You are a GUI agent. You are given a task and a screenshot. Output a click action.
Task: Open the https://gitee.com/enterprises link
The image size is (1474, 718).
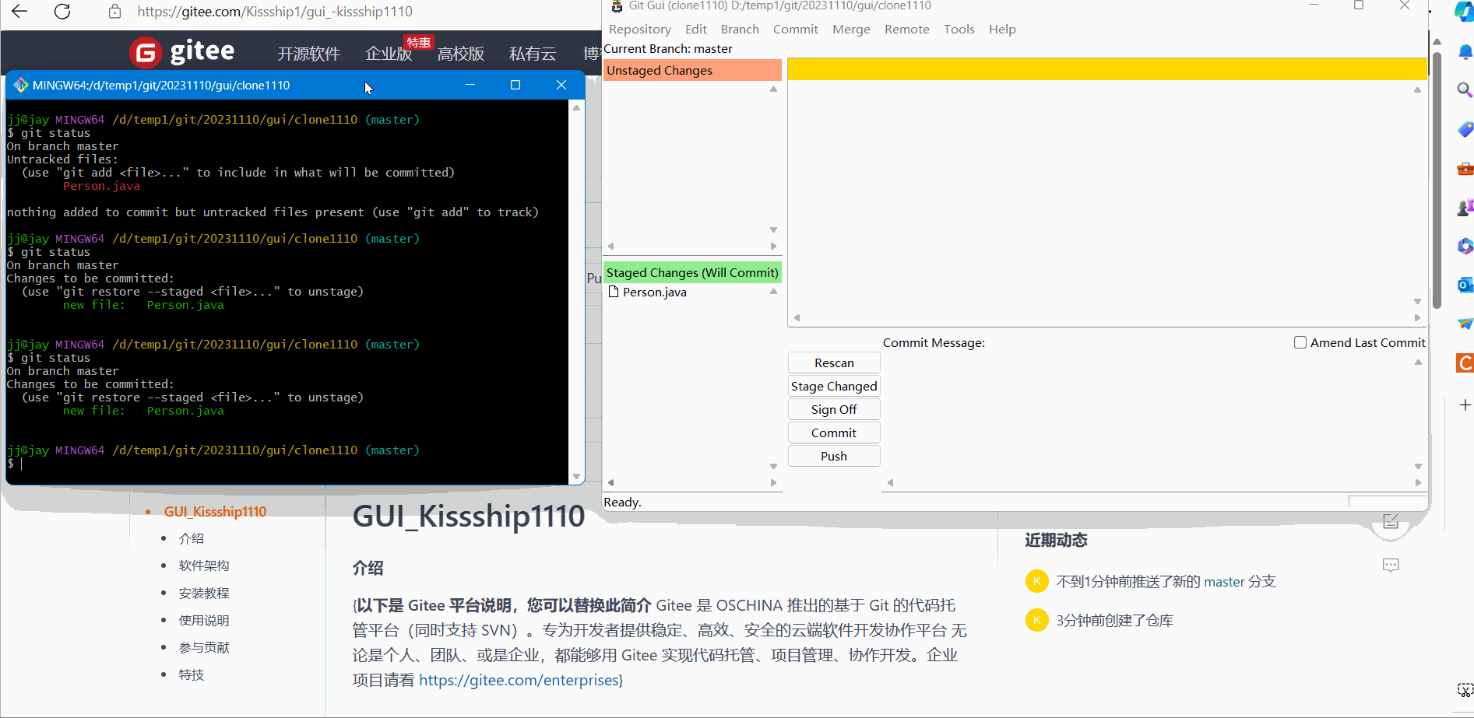pos(519,680)
